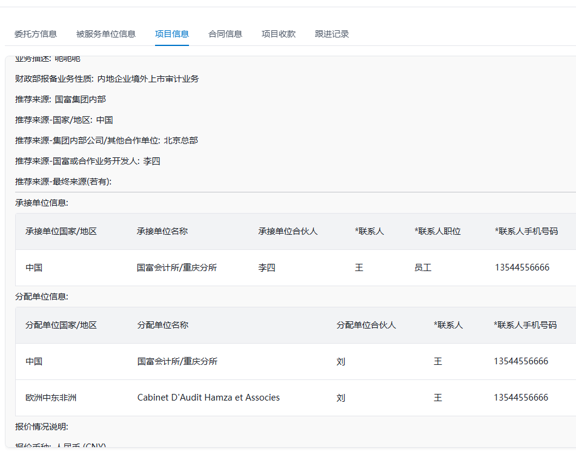576x452 pixels.
Task: Click the 承接单位国家/地区 column header
Action: click(x=61, y=231)
